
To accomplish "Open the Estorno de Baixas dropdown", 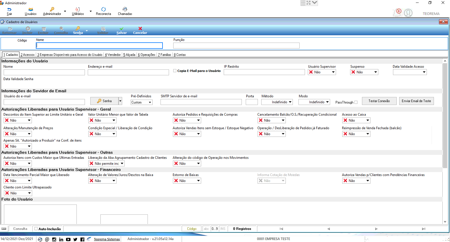I will pyautogui.click(x=187, y=181).
